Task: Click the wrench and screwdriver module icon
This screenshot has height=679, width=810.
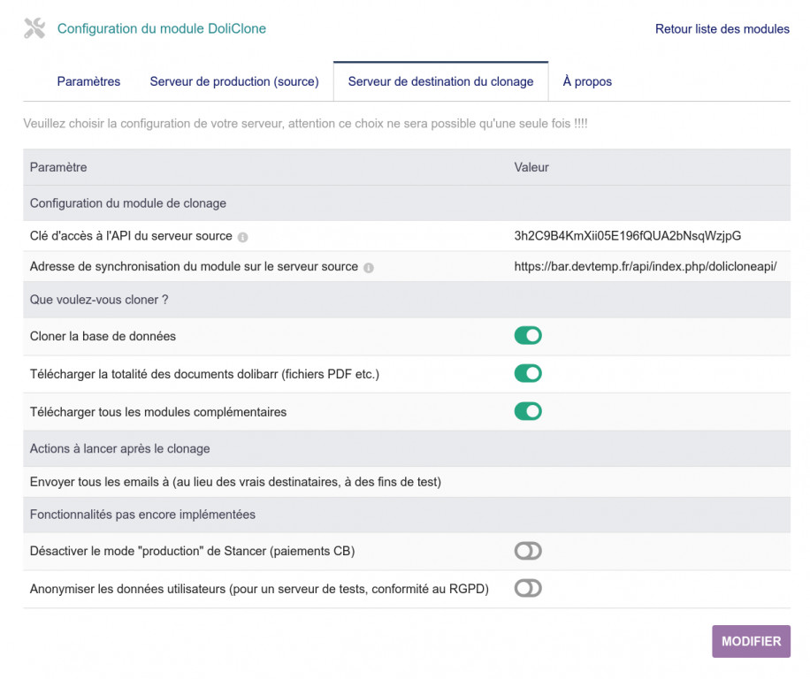Action: coord(34,28)
